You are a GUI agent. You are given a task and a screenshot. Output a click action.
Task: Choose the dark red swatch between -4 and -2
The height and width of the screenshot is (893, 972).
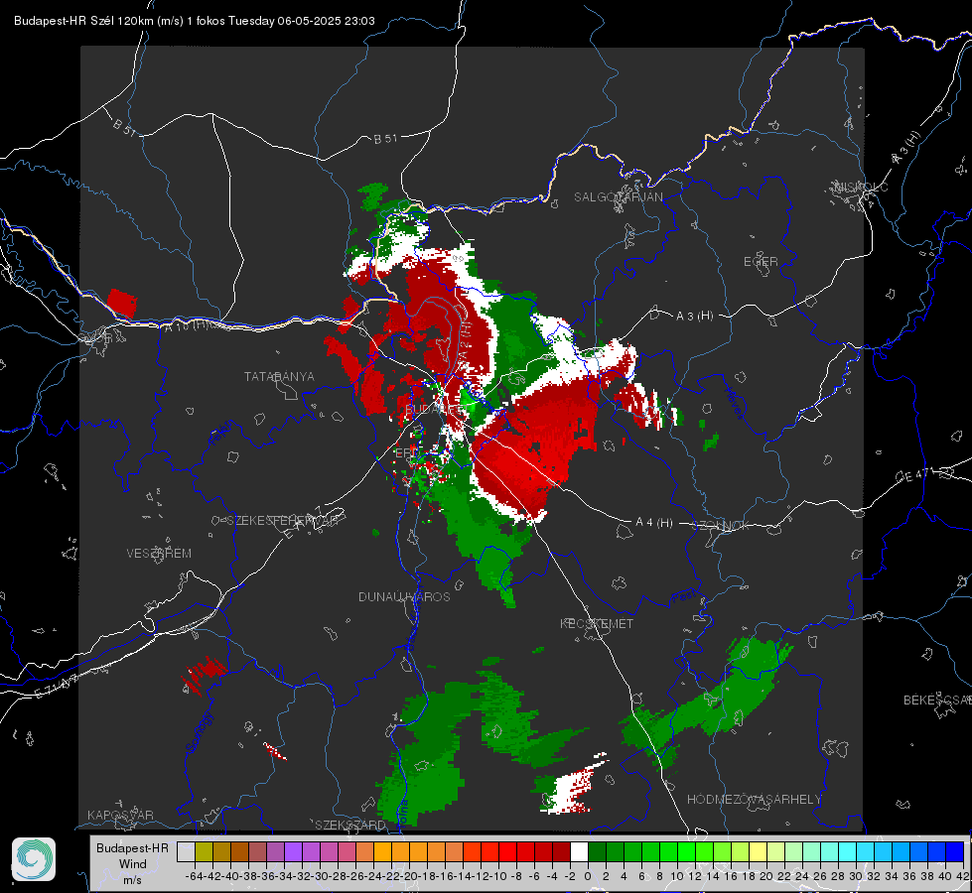pos(561,851)
